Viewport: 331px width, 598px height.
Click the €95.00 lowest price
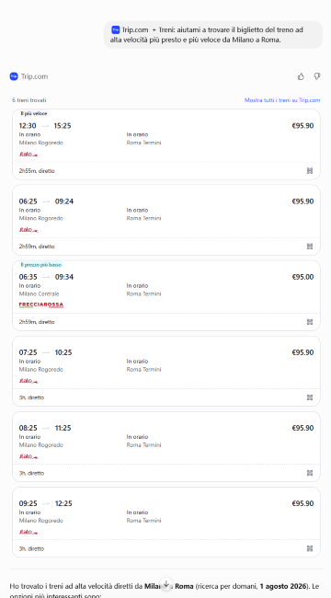point(302,277)
